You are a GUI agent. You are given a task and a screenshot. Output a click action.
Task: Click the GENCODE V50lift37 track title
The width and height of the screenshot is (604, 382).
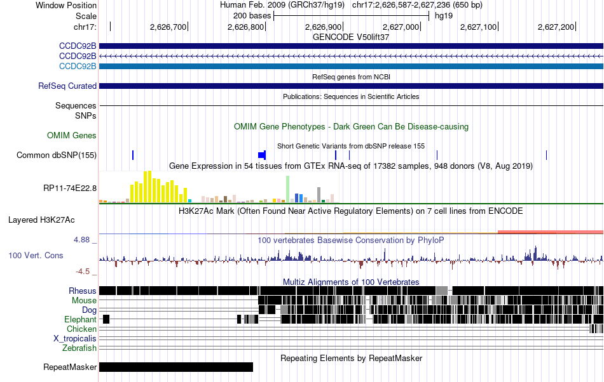tap(351, 37)
